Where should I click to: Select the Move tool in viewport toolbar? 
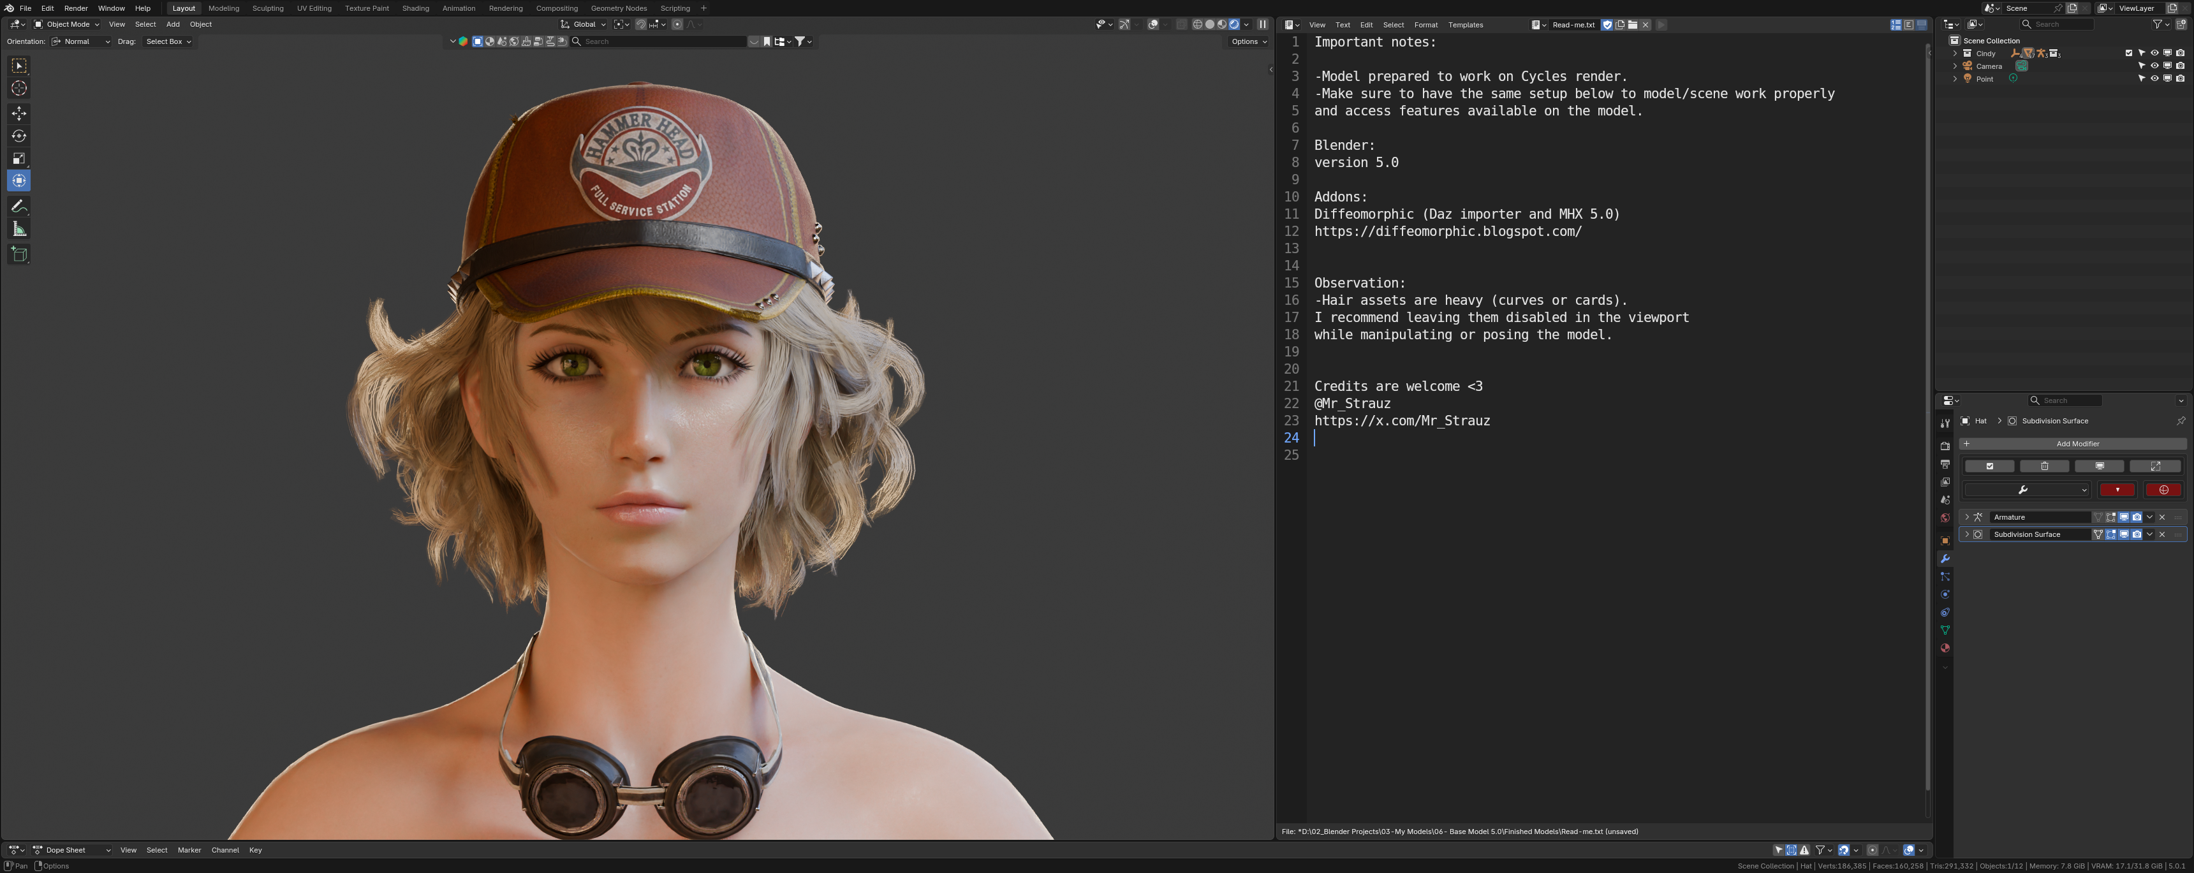click(x=18, y=114)
